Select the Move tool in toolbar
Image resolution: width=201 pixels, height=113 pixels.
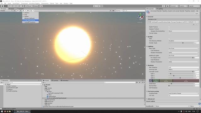pos(6,6)
